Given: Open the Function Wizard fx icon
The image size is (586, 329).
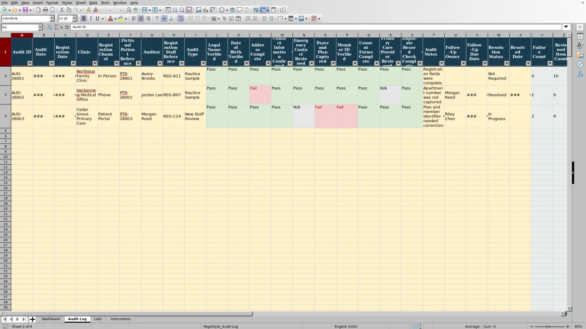Looking at the screenshot, I should click(49, 27).
